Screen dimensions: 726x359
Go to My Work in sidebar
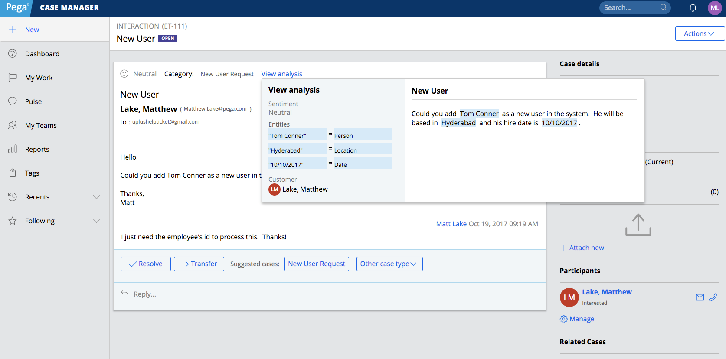[x=39, y=78]
